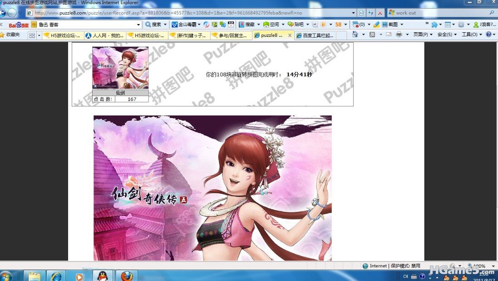498x281 pixels.
Task: Click the Baidu logo on toolbar
Action: point(19,25)
